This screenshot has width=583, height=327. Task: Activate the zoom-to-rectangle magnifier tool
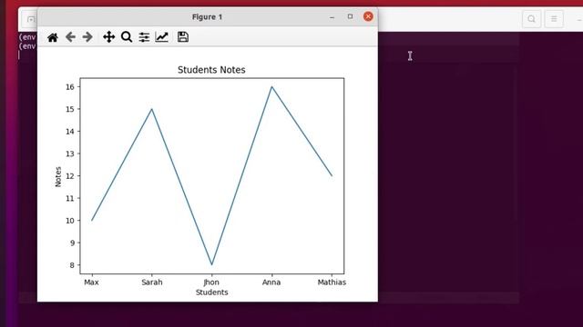tap(127, 37)
